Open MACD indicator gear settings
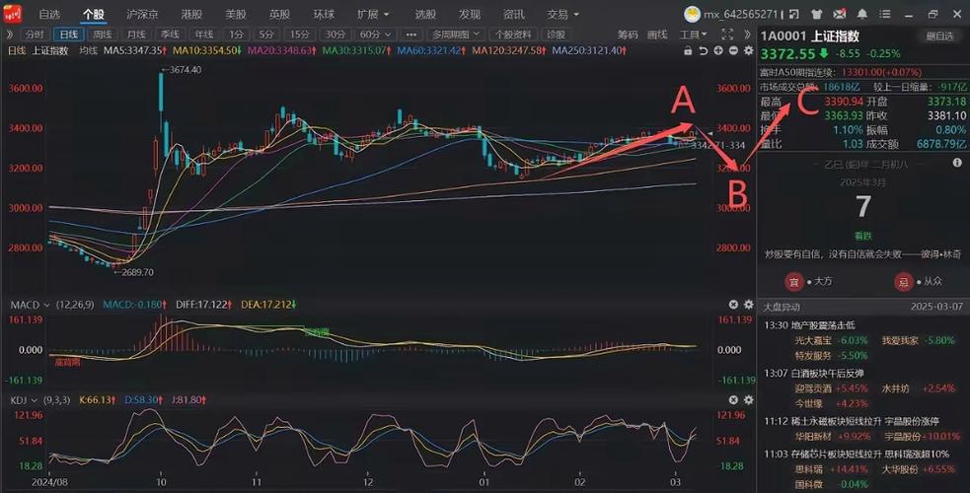This screenshot has height=493, width=970. point(748,305)
